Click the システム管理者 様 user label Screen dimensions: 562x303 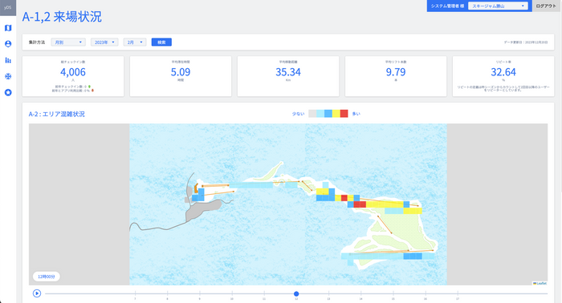pyautogui.click(x=447, y=6)
